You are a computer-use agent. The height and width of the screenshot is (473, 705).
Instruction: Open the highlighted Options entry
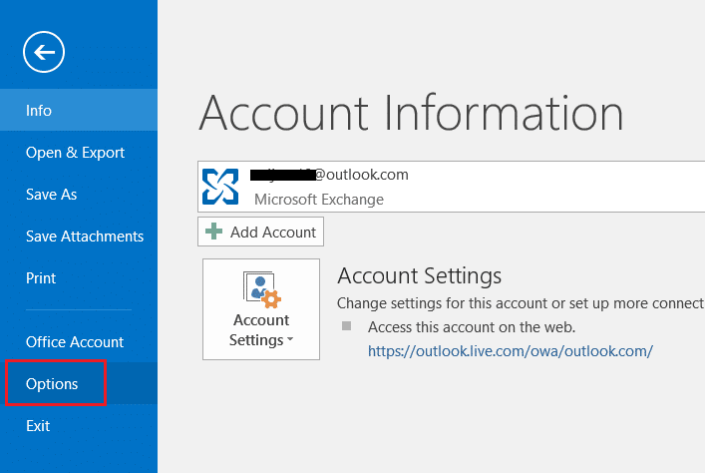[x=52, y=384]
